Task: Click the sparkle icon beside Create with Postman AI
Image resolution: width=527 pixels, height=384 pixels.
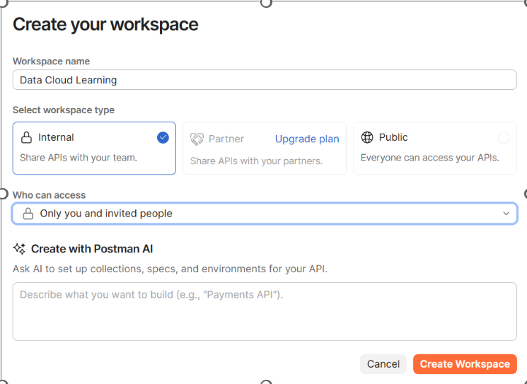Action: [x=19, y=249]
